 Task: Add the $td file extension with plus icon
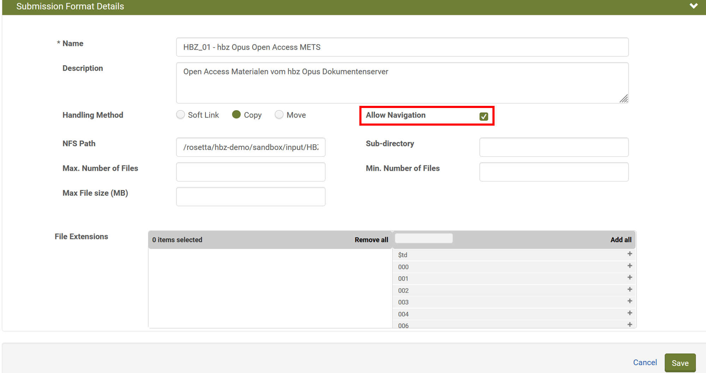point(629,254)
